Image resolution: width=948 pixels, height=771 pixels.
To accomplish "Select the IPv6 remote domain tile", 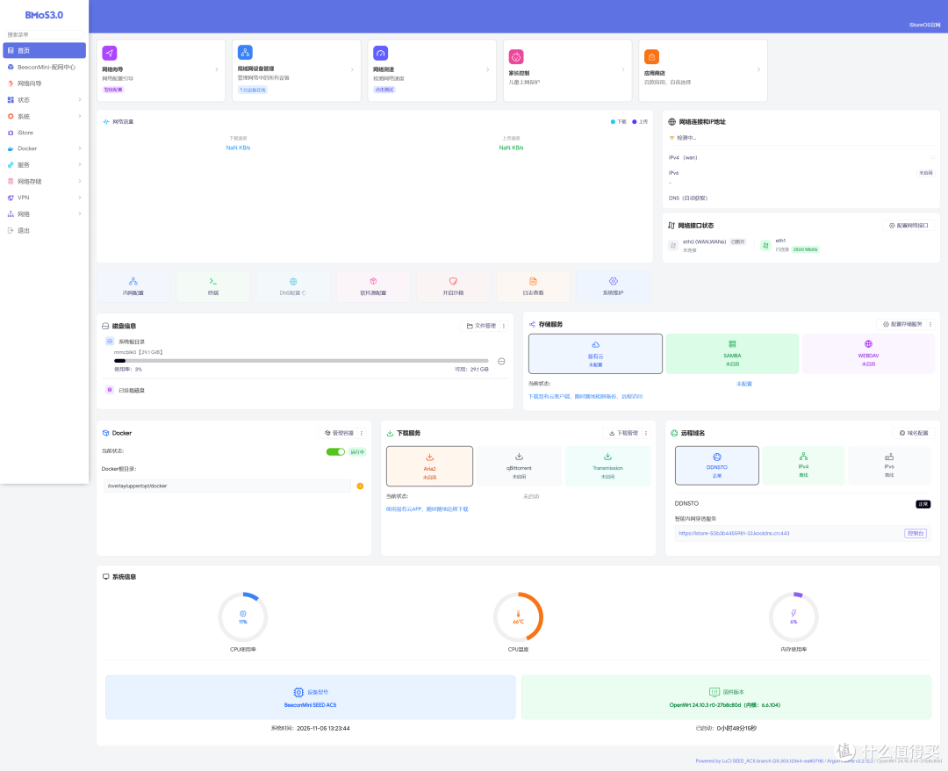I will tap(888, 465).
